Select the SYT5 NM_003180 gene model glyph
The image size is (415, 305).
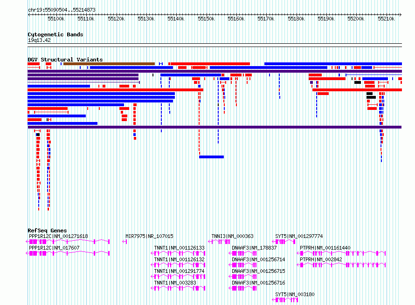coord(285,300)
